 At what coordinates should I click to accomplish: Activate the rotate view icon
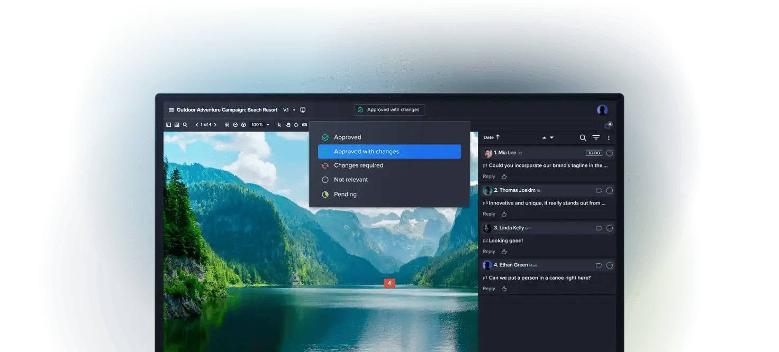[x=296, y=125]
